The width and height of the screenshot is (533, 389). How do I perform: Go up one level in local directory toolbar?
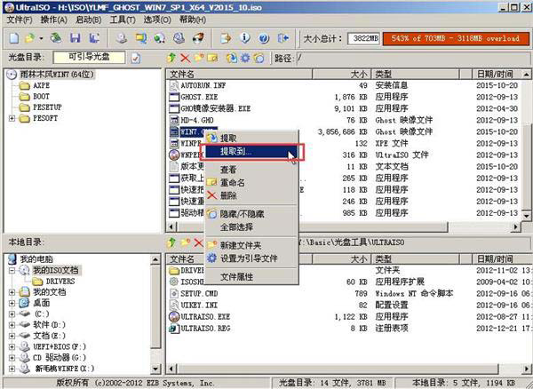point(171,242)
